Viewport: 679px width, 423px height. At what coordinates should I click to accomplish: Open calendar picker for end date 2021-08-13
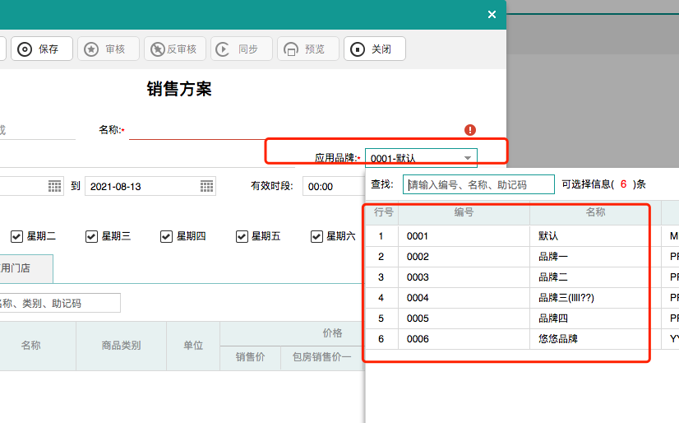click(x=207, y=187)
